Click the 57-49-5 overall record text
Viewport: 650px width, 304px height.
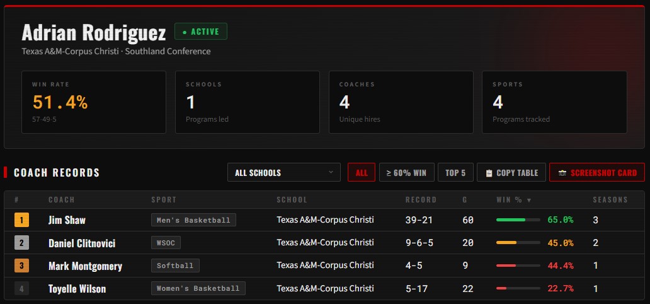[x=44, y=120]
